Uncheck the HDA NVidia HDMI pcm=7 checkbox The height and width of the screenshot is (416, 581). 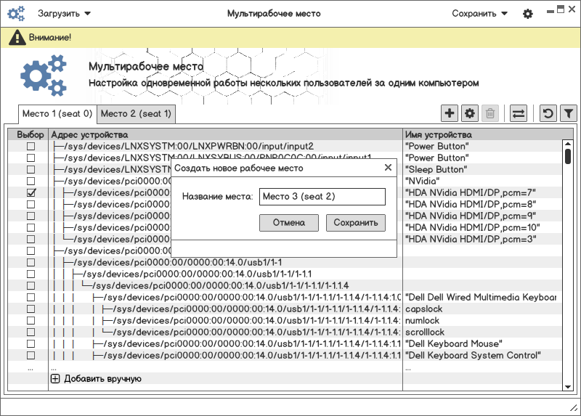point(31,192)
